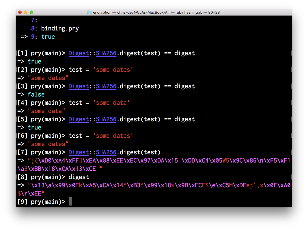Click the 'SHA256' link on prompt [7]
Image resolution: width=308 pixels, height=230 pixels.
tap(106, 152)
